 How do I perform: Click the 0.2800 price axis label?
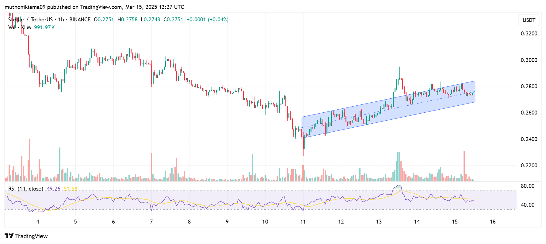click(529, 86)
